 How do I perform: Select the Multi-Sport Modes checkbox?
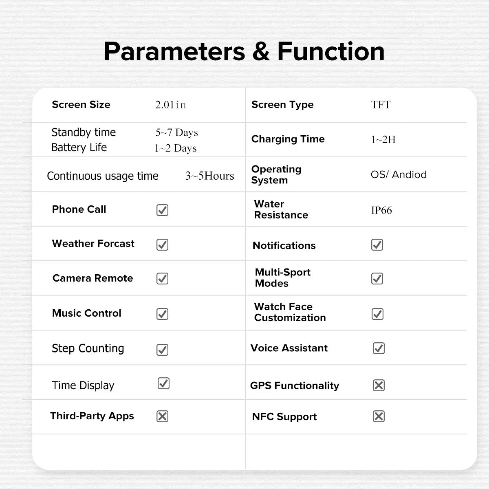click(x=377, y=279)
